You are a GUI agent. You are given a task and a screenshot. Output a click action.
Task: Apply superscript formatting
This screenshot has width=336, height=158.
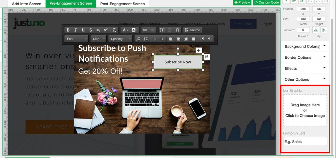[x=106, y=30]
